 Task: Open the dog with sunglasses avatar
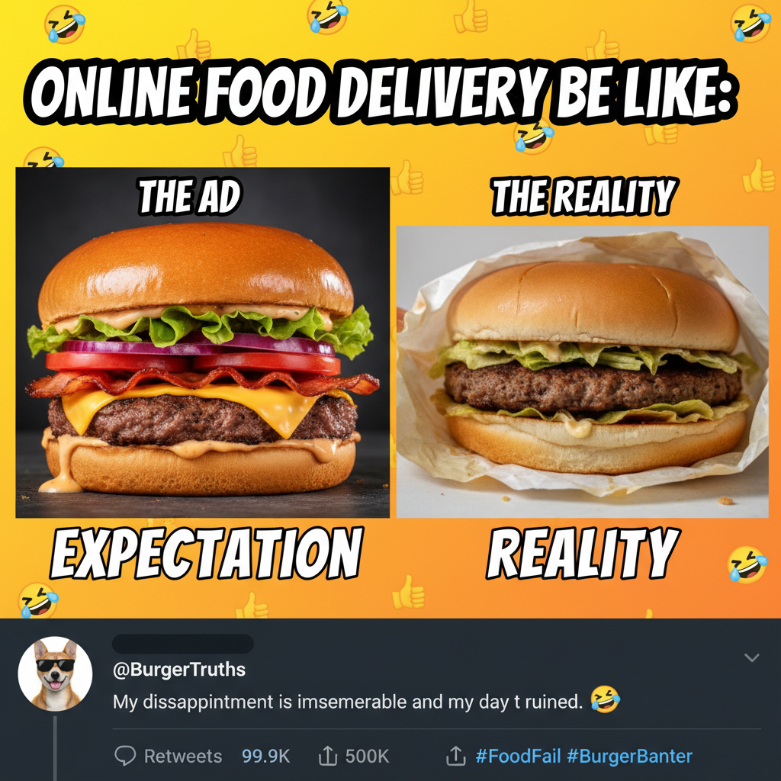click(x=55, y=673)
